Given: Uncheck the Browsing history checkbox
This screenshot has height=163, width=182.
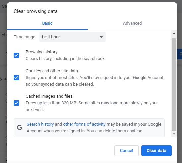Looking at the screenshot, I should 16,55.
